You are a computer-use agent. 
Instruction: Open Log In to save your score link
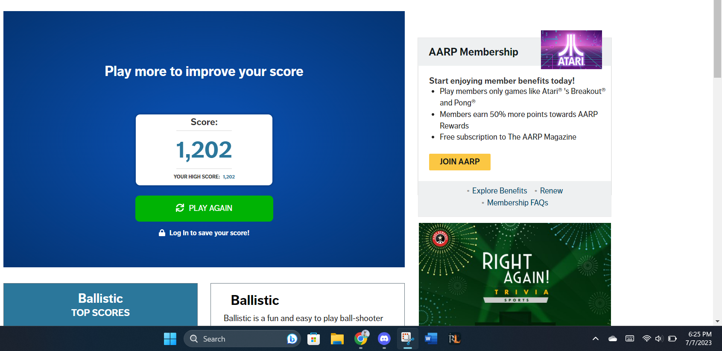coord(209,233)
